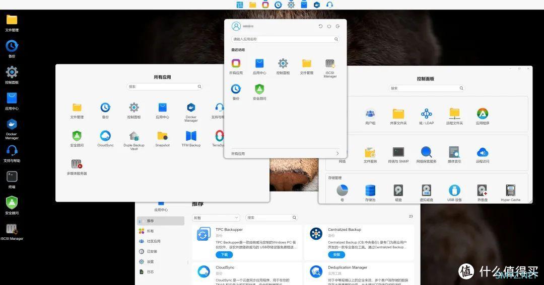Select 已安装 in the 应用中心 sidebar
The width and height of the screenshot is (544, 285).
161,251
